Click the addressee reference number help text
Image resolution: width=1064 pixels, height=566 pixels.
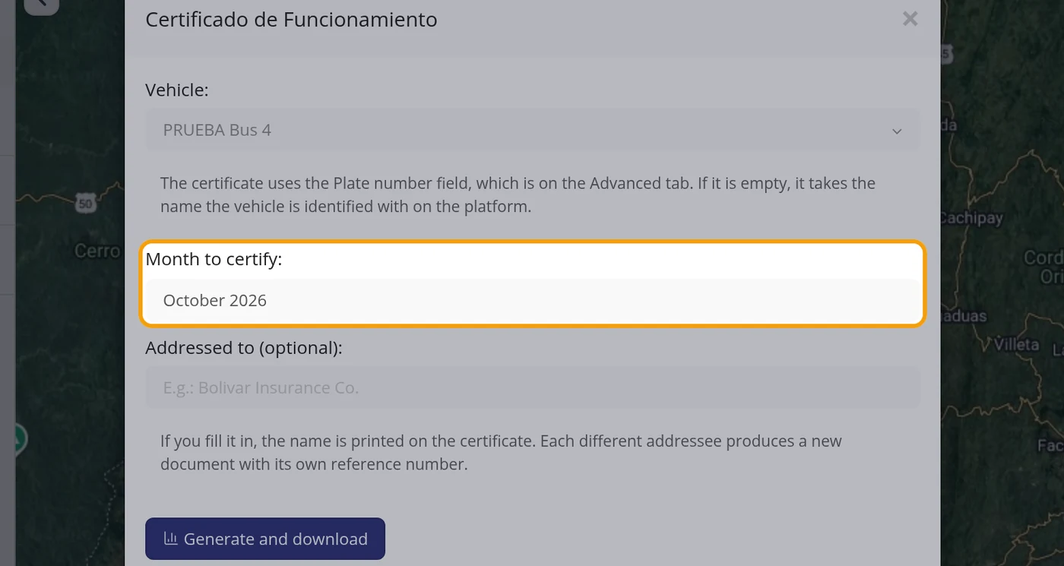point(501,453)
